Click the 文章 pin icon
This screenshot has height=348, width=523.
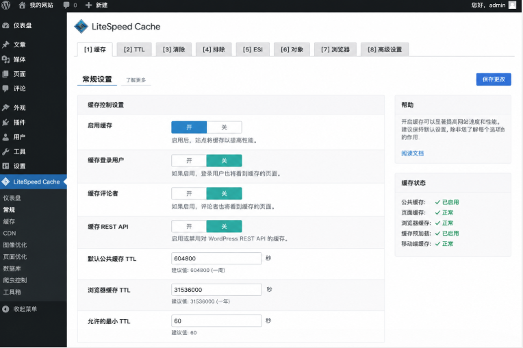[x=5, y=45]
